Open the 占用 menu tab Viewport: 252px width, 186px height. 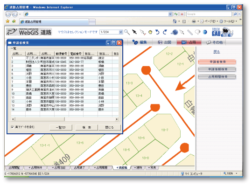point(189,42)
